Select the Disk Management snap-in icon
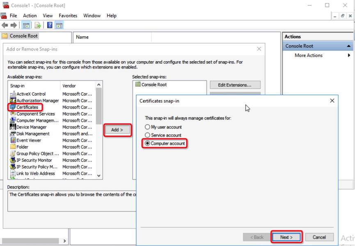Screen dimensions: 355x246 pos(13,134)
